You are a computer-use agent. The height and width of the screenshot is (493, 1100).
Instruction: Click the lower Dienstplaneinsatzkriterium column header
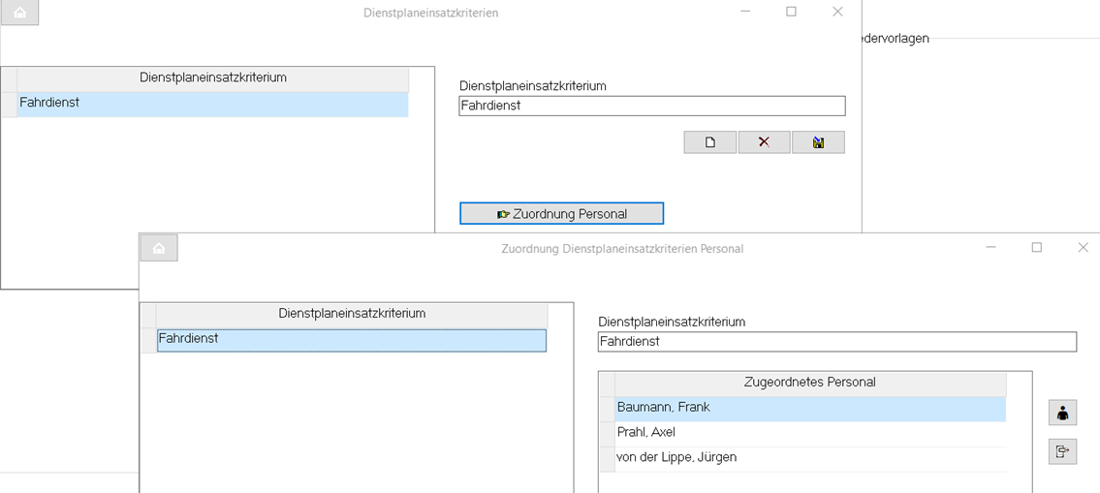[x=352, y=316]
